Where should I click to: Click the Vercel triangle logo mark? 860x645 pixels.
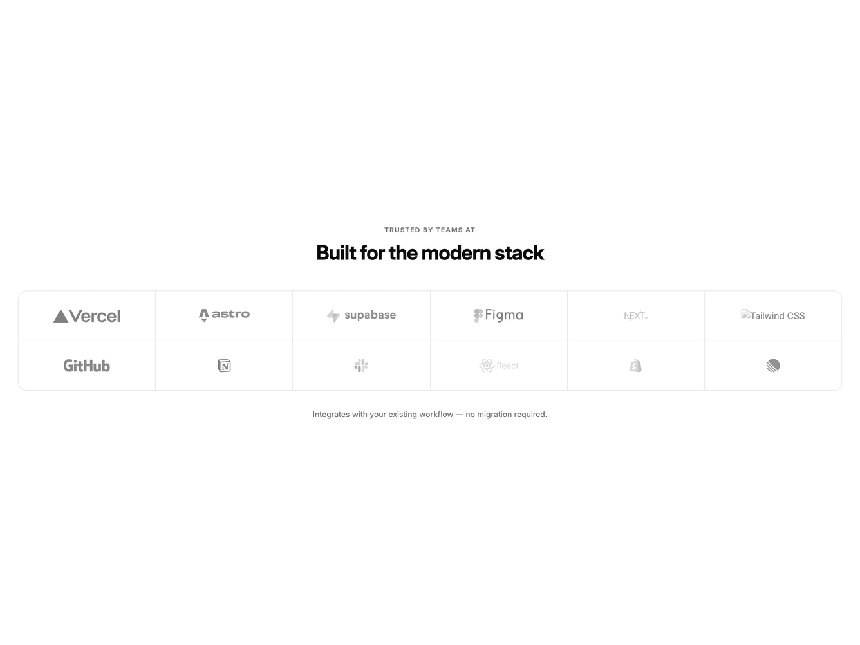click(x=61, y=316)
